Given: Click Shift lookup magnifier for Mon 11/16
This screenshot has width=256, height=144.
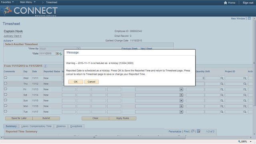Looking at the screenshot, I should click(222, 106).
